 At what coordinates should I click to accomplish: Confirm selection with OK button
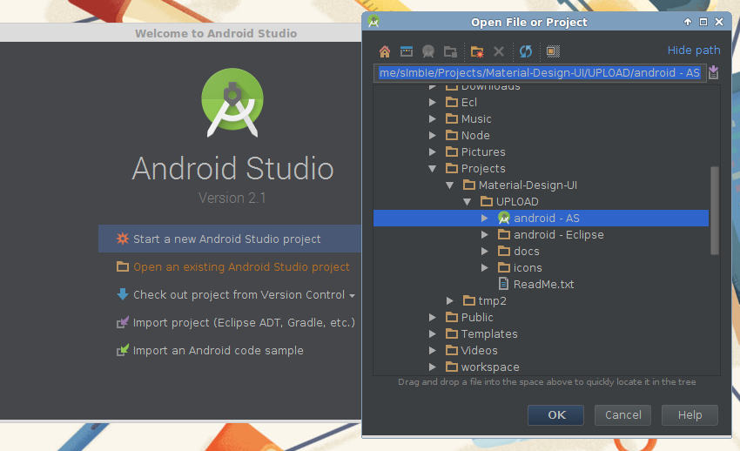click(555, 414)
